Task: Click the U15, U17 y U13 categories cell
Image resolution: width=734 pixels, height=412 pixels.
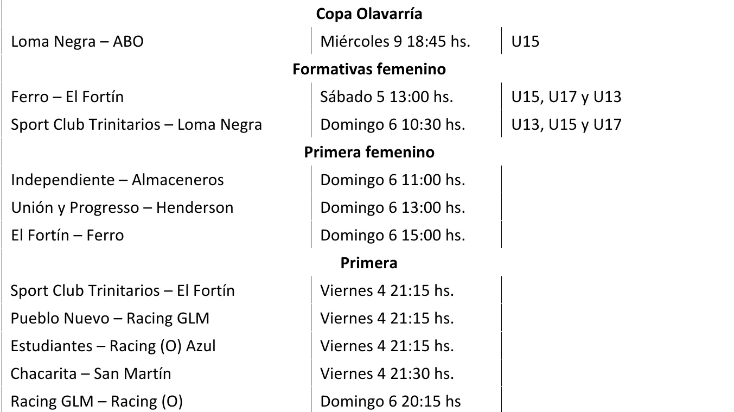Action: (x=566, y=97)
